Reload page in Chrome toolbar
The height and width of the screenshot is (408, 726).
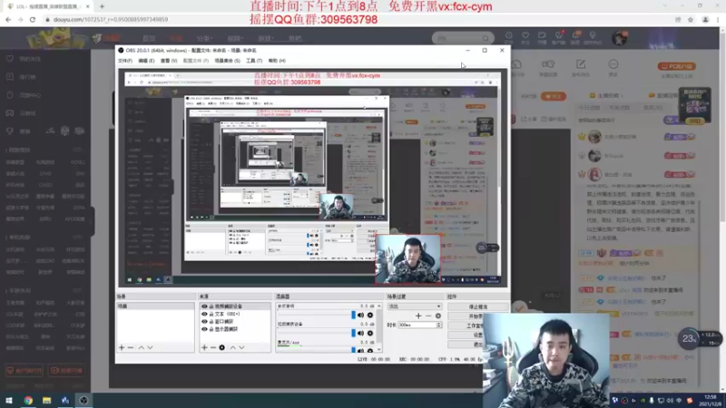pos(33,19)
